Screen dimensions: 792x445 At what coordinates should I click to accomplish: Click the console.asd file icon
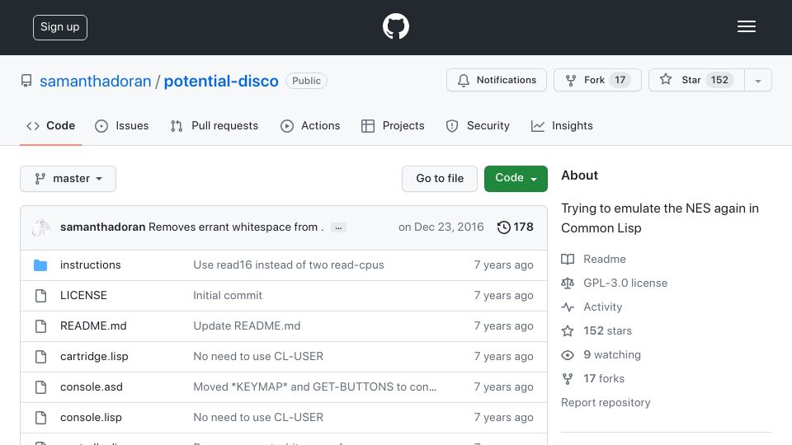[41, 387]
